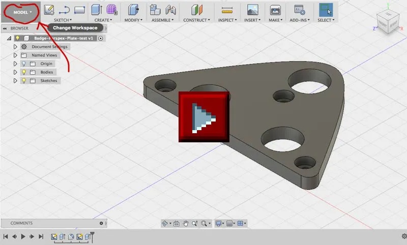Click the Create Sketch tool icon
Viewport: 407px width, 245px height.
[49, 10]
